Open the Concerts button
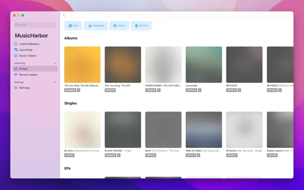 tap(96, 26)
